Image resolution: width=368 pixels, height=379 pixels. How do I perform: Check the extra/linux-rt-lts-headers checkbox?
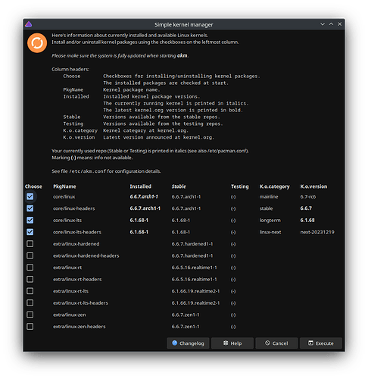pos(30,302)
